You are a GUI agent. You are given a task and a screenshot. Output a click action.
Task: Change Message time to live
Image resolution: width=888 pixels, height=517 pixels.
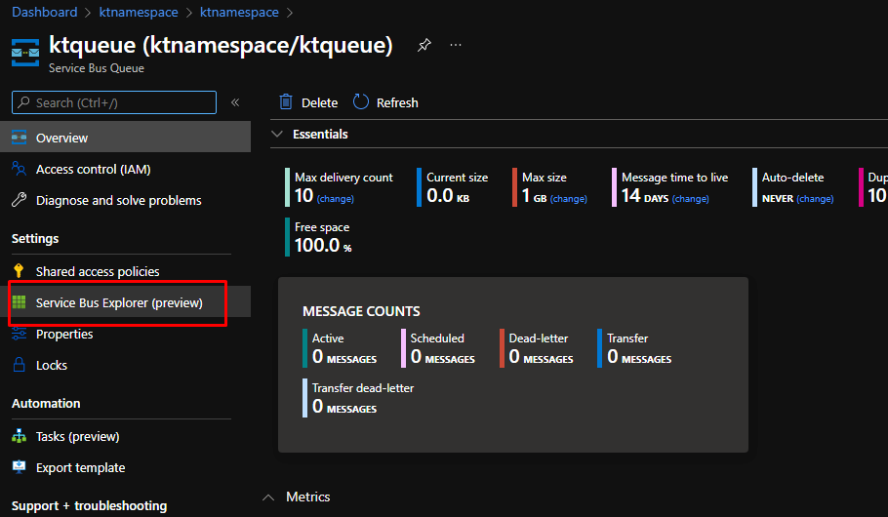[690, 199]
